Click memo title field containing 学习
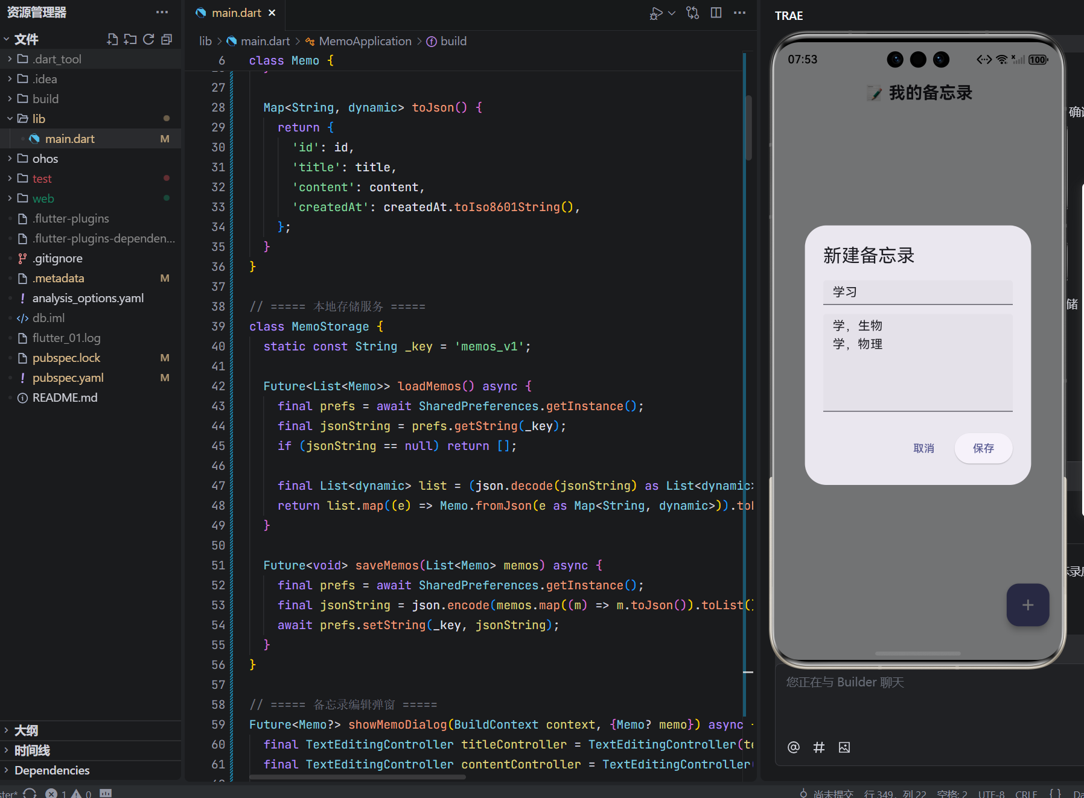Viewport: 1084px width, 798px height. tap(917, 292)
